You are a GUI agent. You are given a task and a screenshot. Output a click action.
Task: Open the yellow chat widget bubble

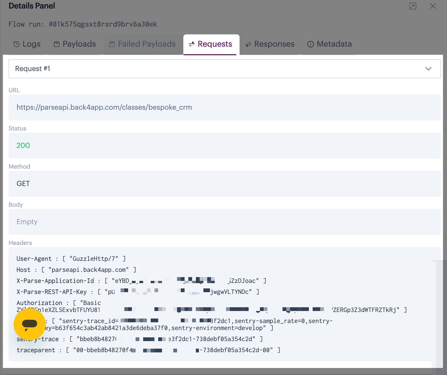click(30, 324)
